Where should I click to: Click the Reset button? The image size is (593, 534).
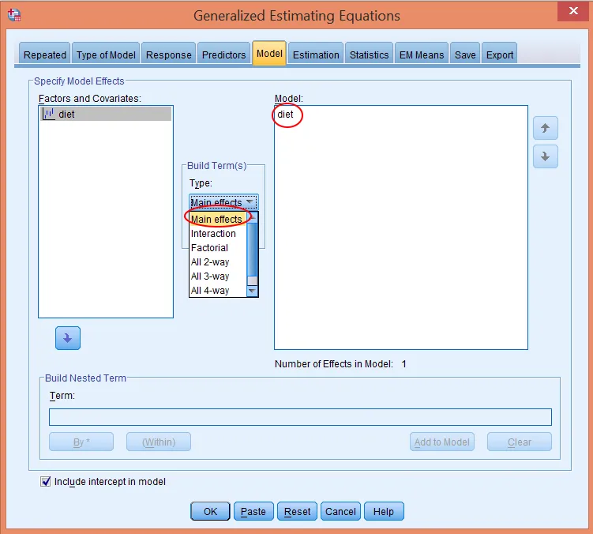pyautogui.click(x=297, y=511)
